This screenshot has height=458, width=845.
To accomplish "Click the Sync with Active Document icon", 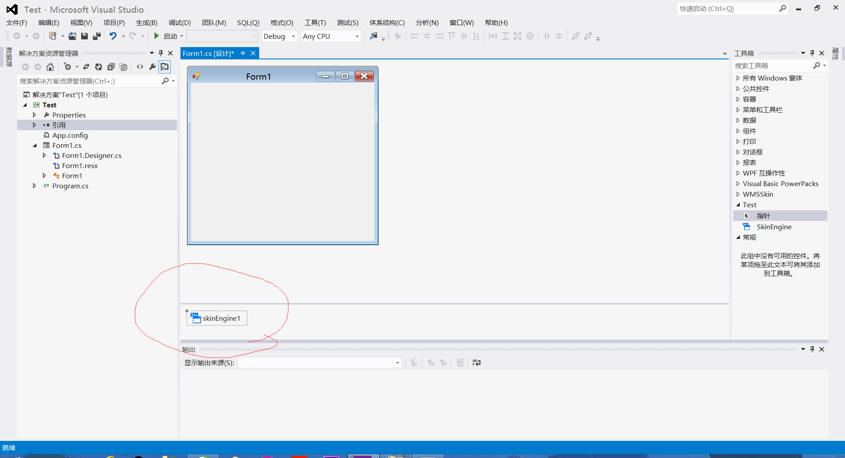I will tap(86, 67).
